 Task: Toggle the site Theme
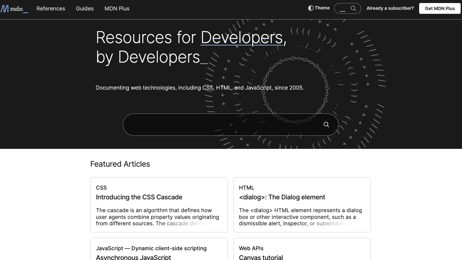[318, 8]
